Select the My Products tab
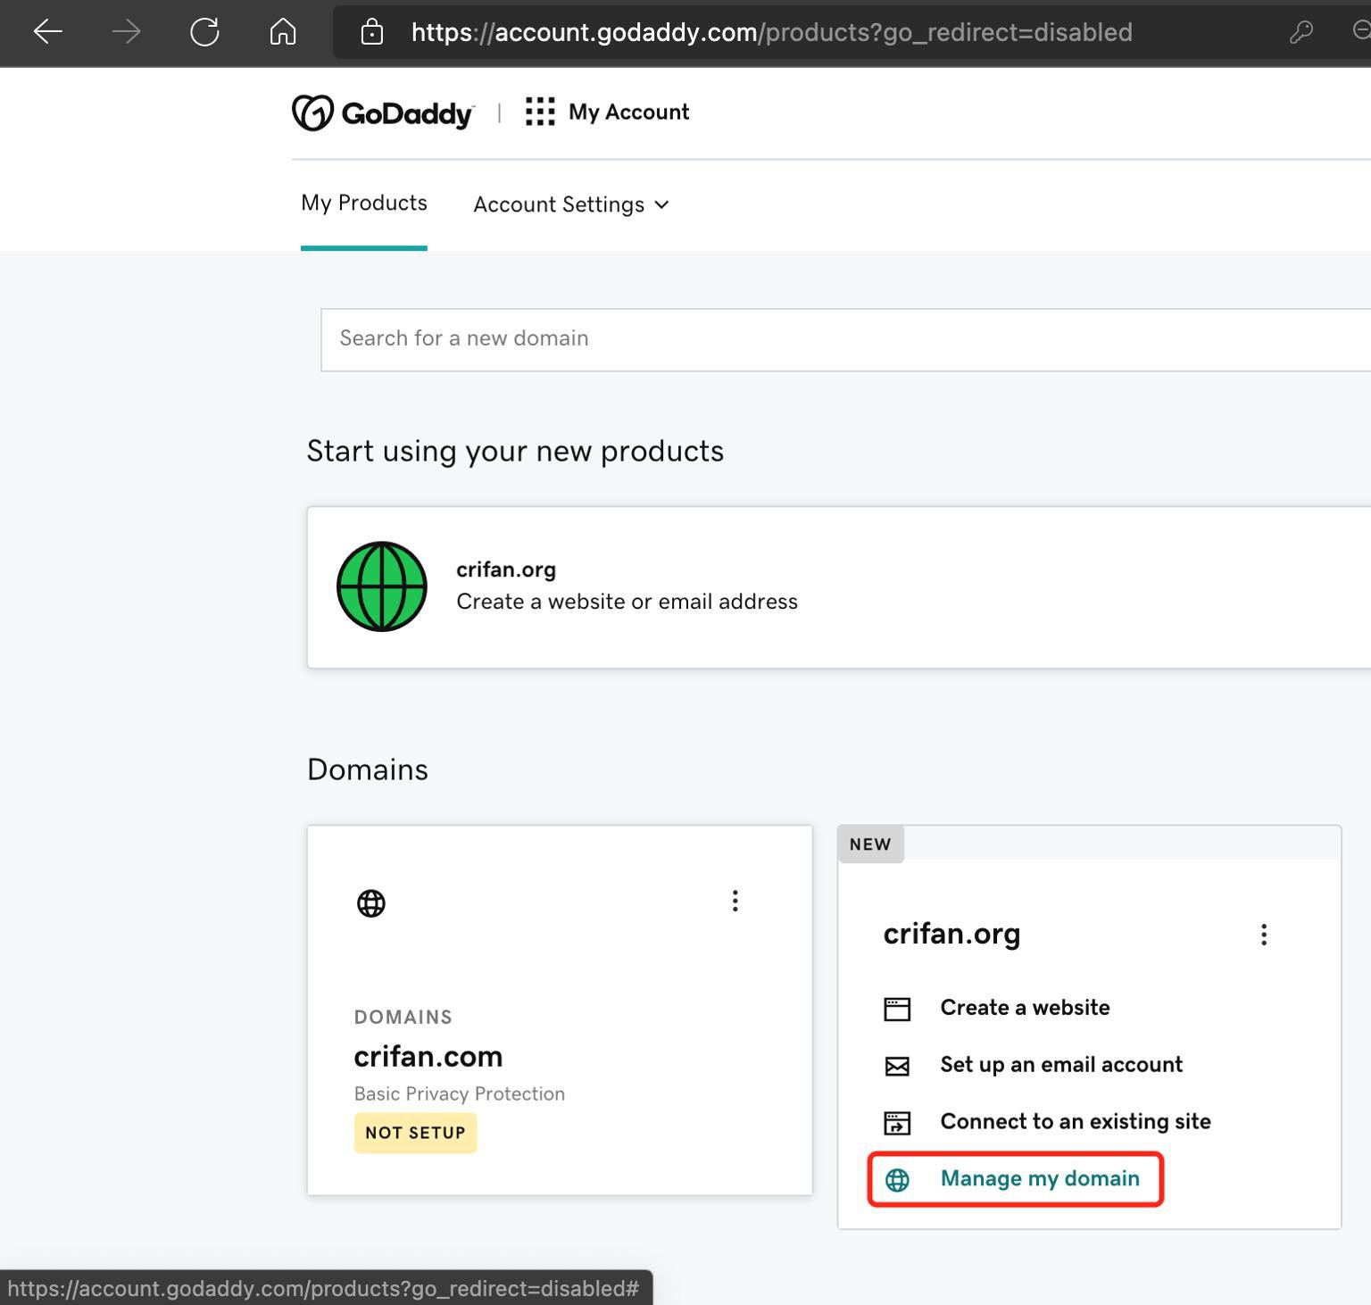This screenshot has width=1371, height=1305. [364, 203]
